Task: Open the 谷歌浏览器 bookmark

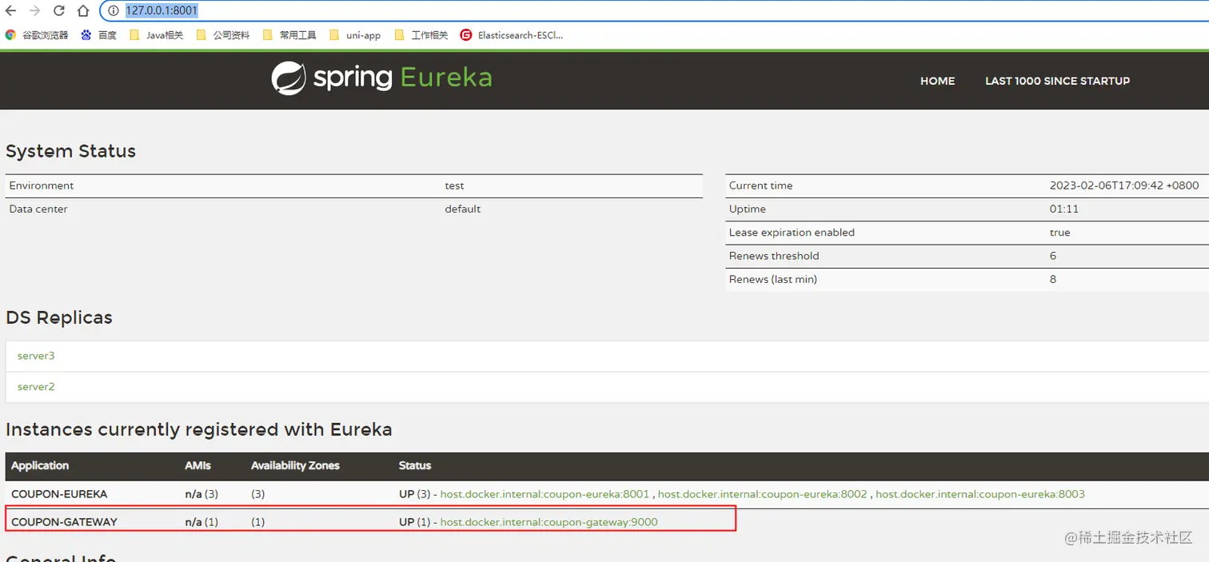Action: (x=37, y=35)
